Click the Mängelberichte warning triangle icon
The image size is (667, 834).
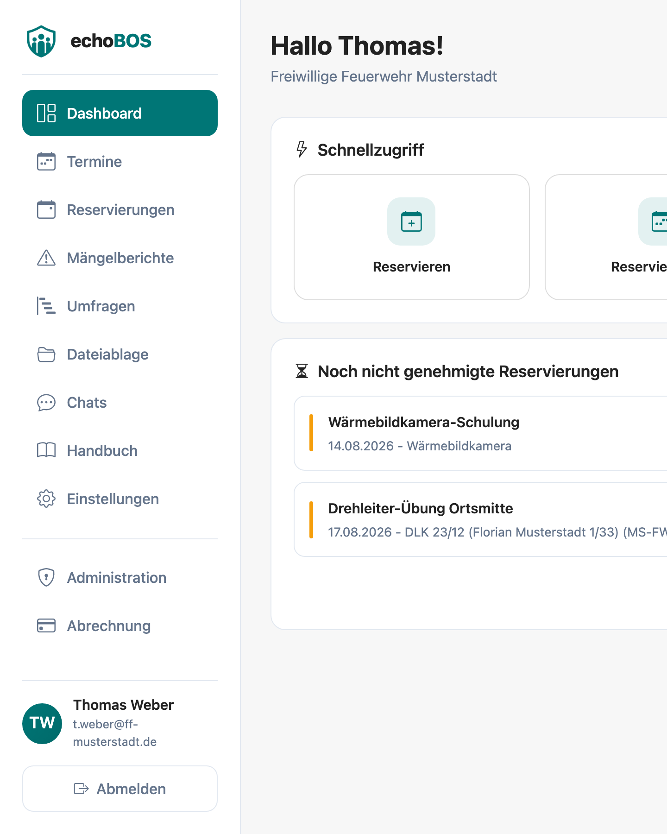click(46, 258)
